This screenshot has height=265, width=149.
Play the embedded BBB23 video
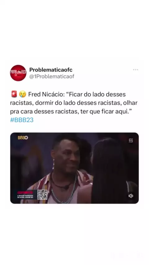click(x=74, y=168)
